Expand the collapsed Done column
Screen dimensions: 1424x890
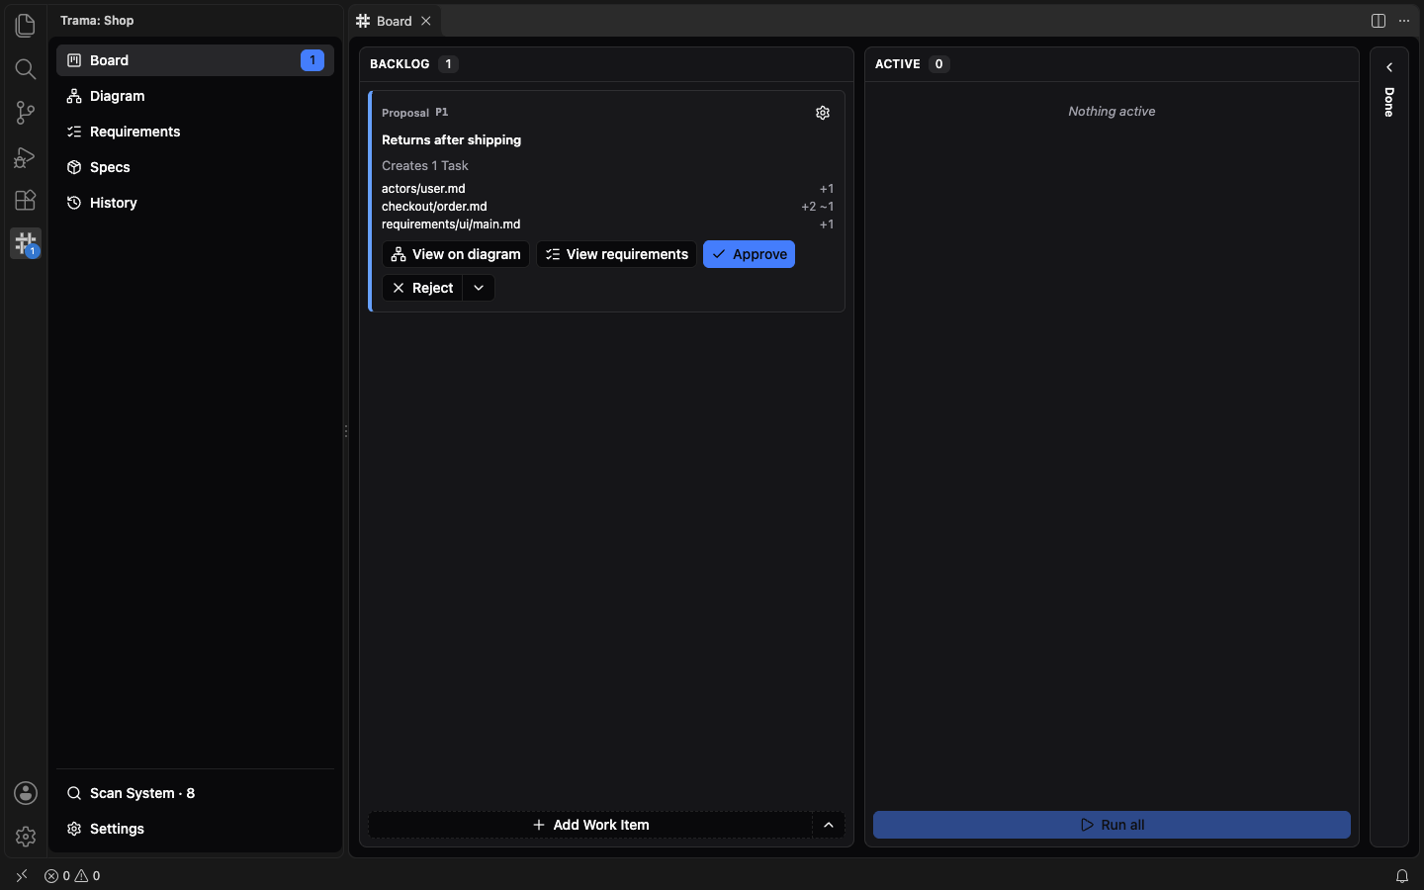click(1389, 67)
